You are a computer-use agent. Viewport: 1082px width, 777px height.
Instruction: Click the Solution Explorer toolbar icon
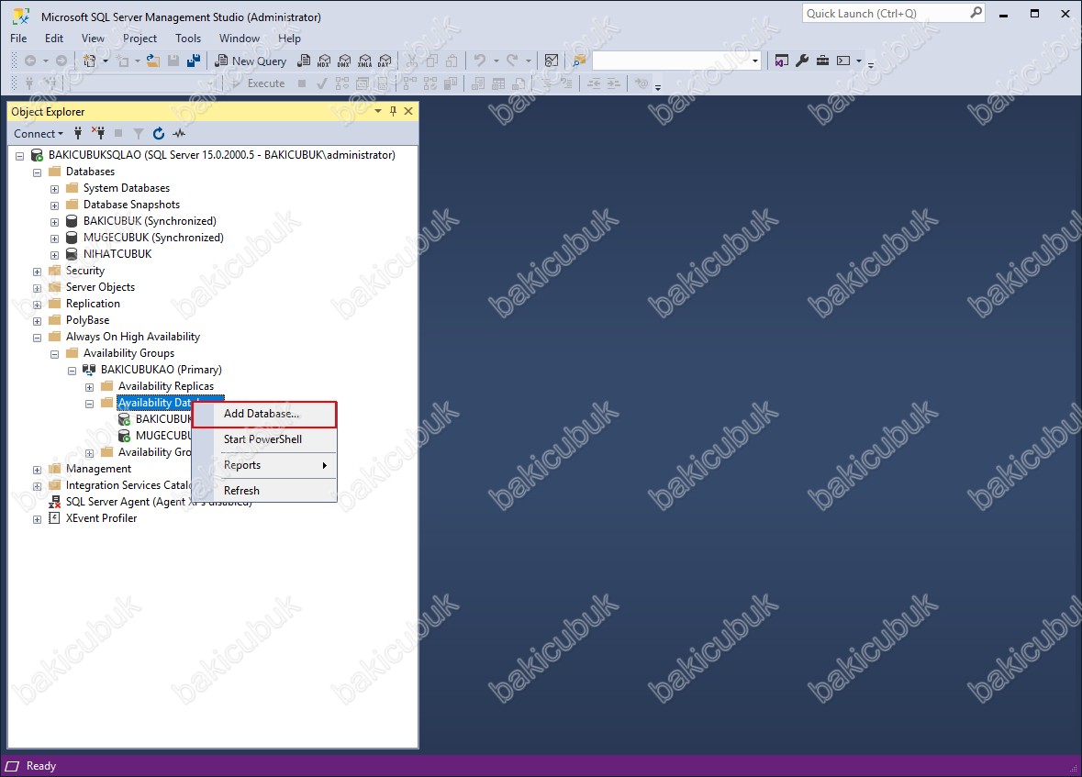[781, 61]
